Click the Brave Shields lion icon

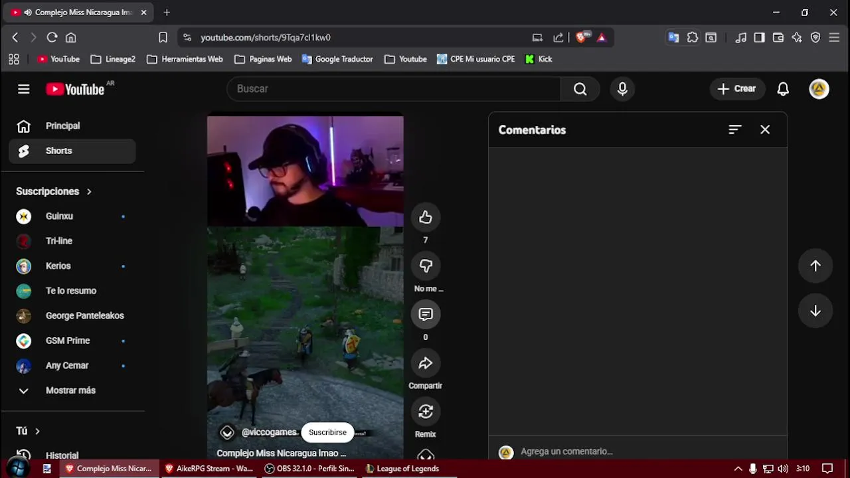coord(581,37)
